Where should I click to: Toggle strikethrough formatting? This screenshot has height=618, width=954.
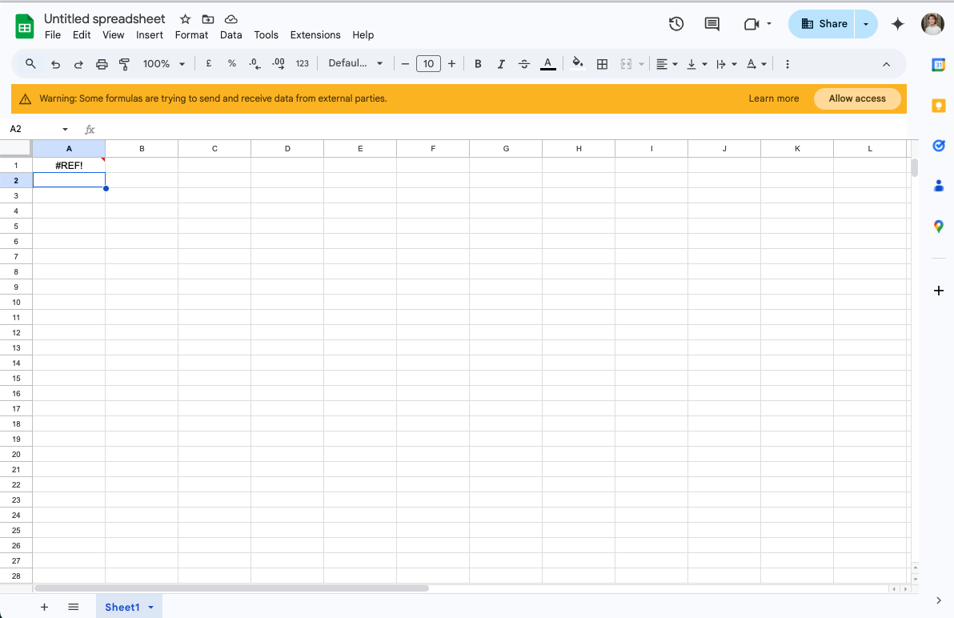524,64
